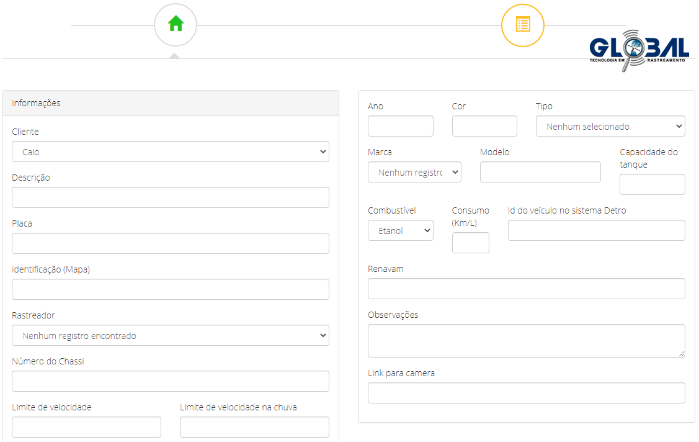Click the Modelo text field
This screenshot has width=699, height=442.
click(540, 172)
